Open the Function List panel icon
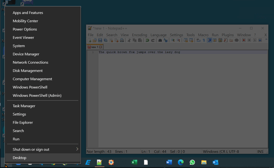 226,40
